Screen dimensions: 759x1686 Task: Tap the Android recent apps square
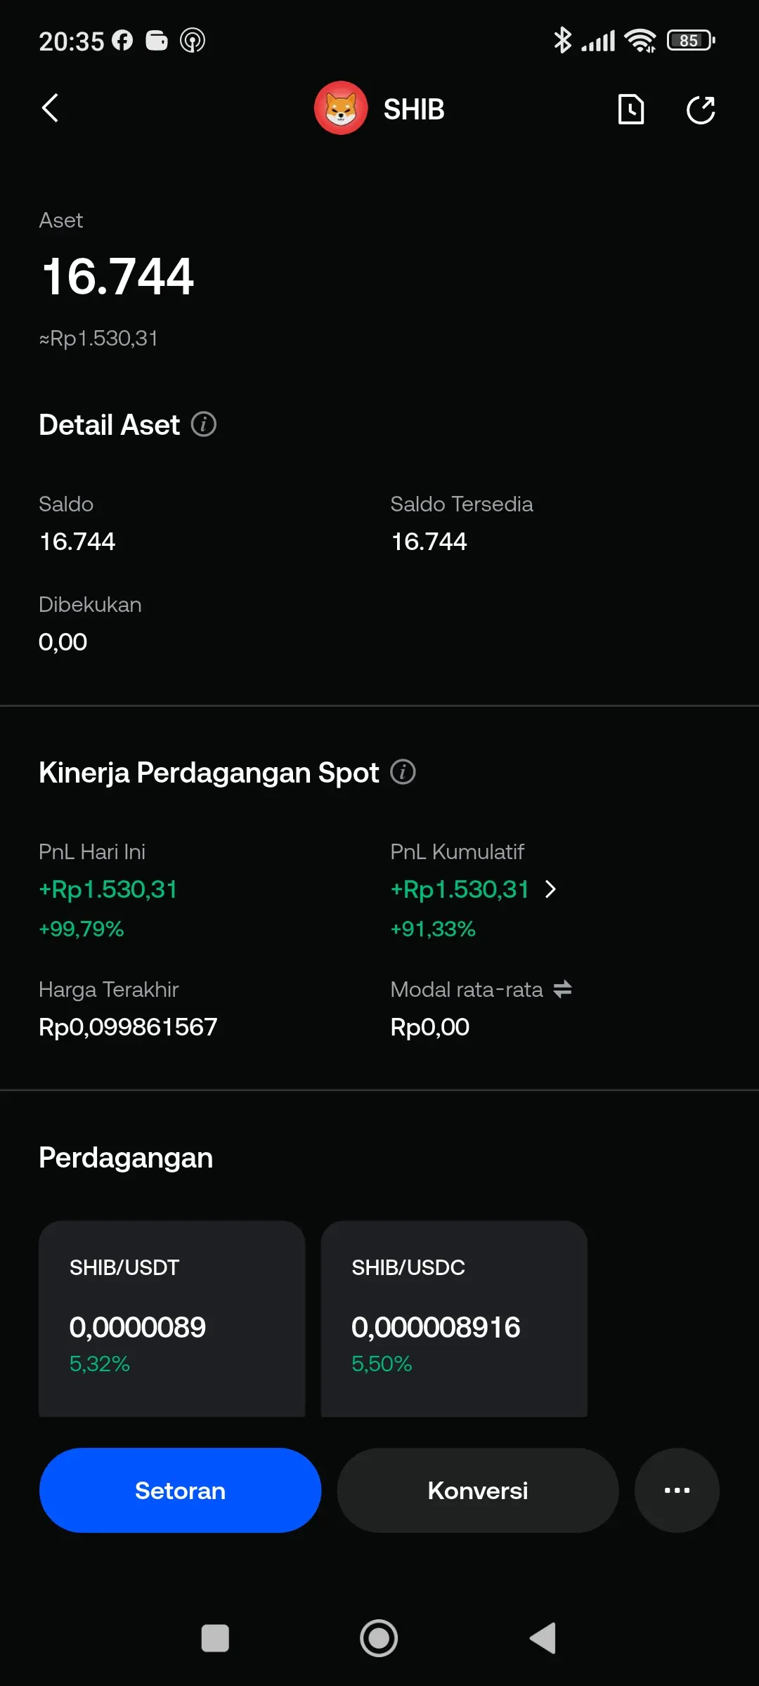pos(215,1638)
